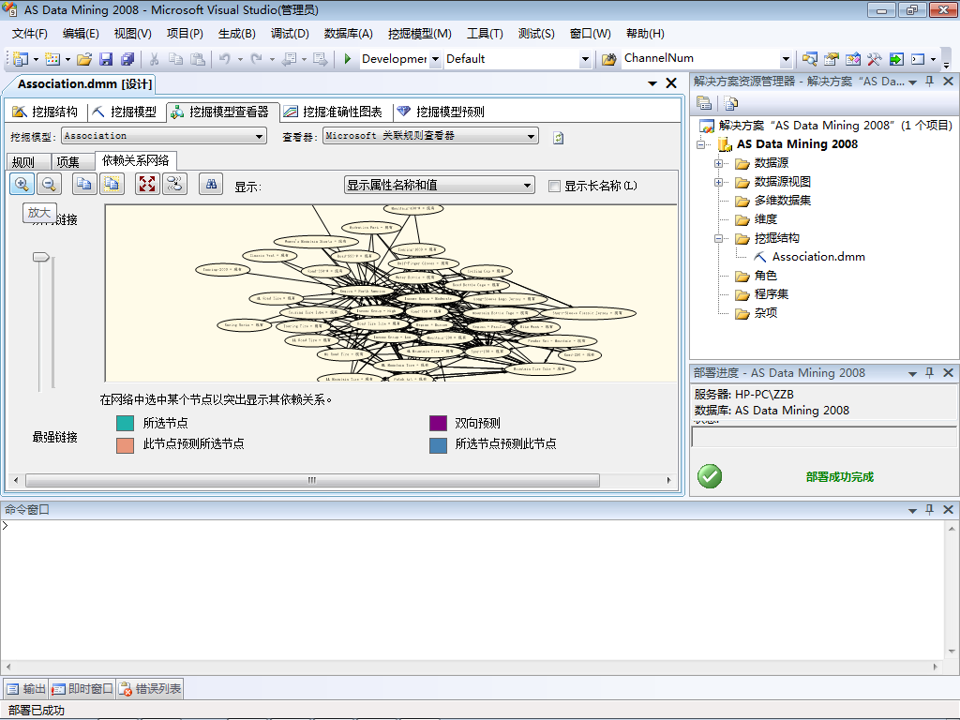Open the 数据库(A) menu
This screenshot has width=960, height=720.
pos(349,34)
